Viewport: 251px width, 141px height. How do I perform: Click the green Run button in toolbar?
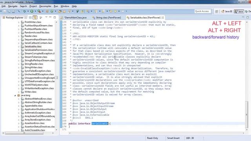pyautogui.click(x=32, y=11)
